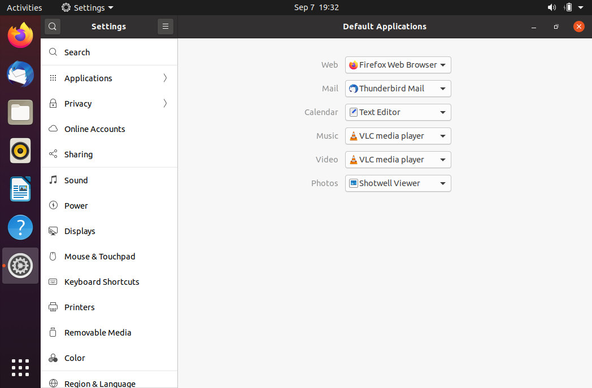The image size is (592, 388).
Task: Open Printers settings panel
Action: coord(108,307)
